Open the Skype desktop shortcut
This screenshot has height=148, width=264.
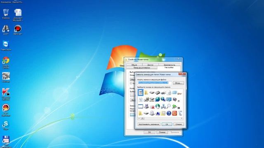[x=6, y=125]
